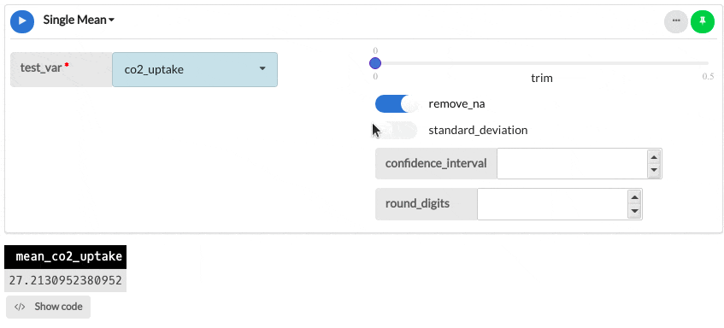Click the confidence_interval label
724x328 pixels.
[436, 163]
